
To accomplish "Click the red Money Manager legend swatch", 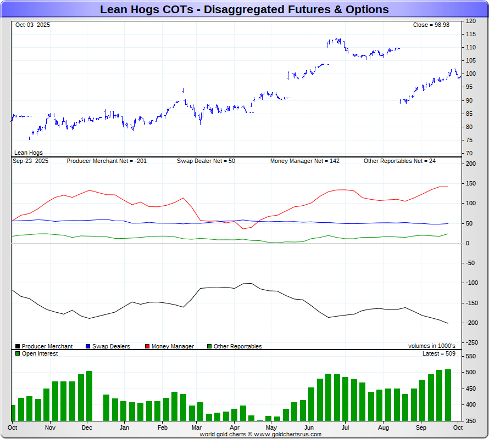I will (147, 346).
